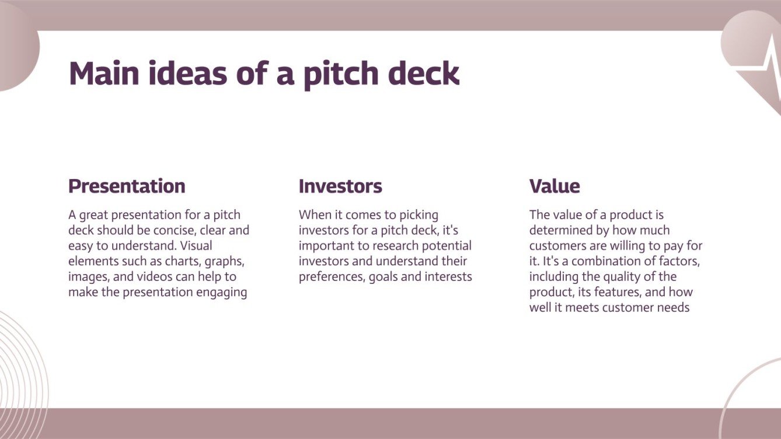
Task: Click the word "determined" in the Value paragraph
Action: coord(562,230)
